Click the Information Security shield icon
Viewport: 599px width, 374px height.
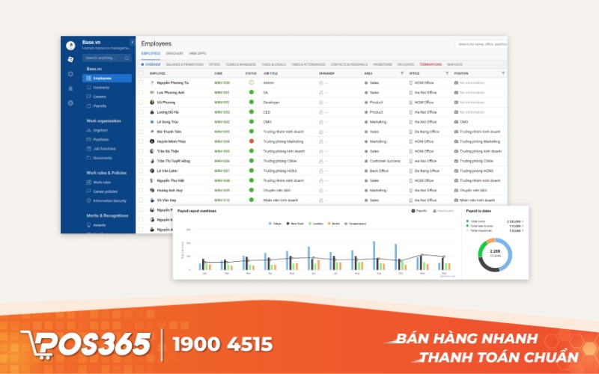[88, 200]
